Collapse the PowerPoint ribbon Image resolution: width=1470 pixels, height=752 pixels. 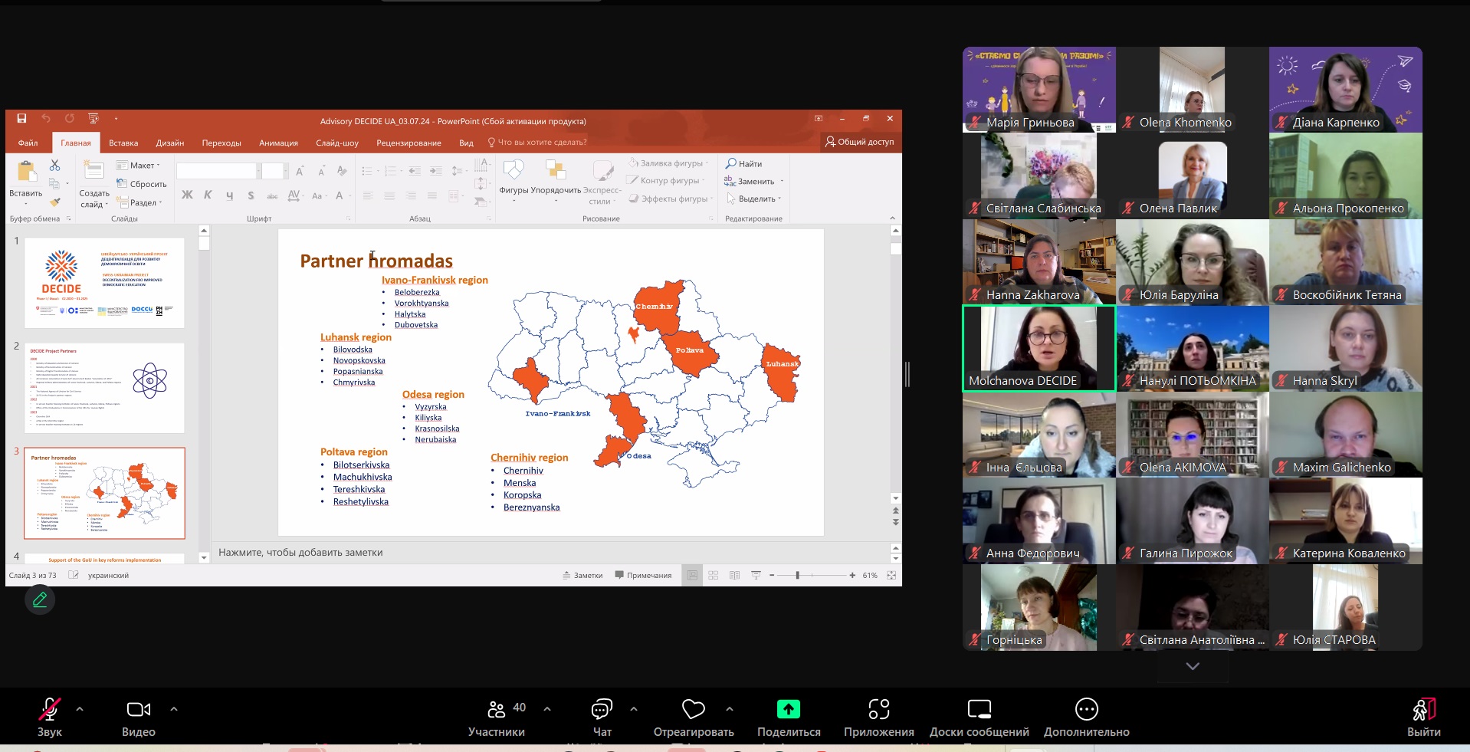pos(892,218)
